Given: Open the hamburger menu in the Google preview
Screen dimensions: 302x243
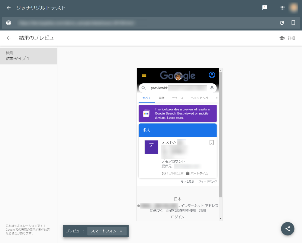Looking at the screenshot, I should (144, 75).
